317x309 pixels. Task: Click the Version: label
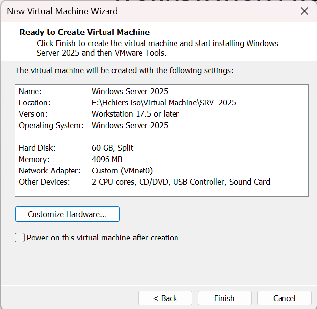click(x=33, y=114)
